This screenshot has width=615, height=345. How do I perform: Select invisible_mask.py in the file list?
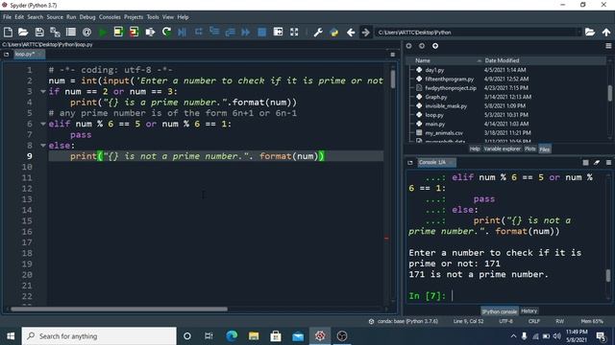click(446, 106)
